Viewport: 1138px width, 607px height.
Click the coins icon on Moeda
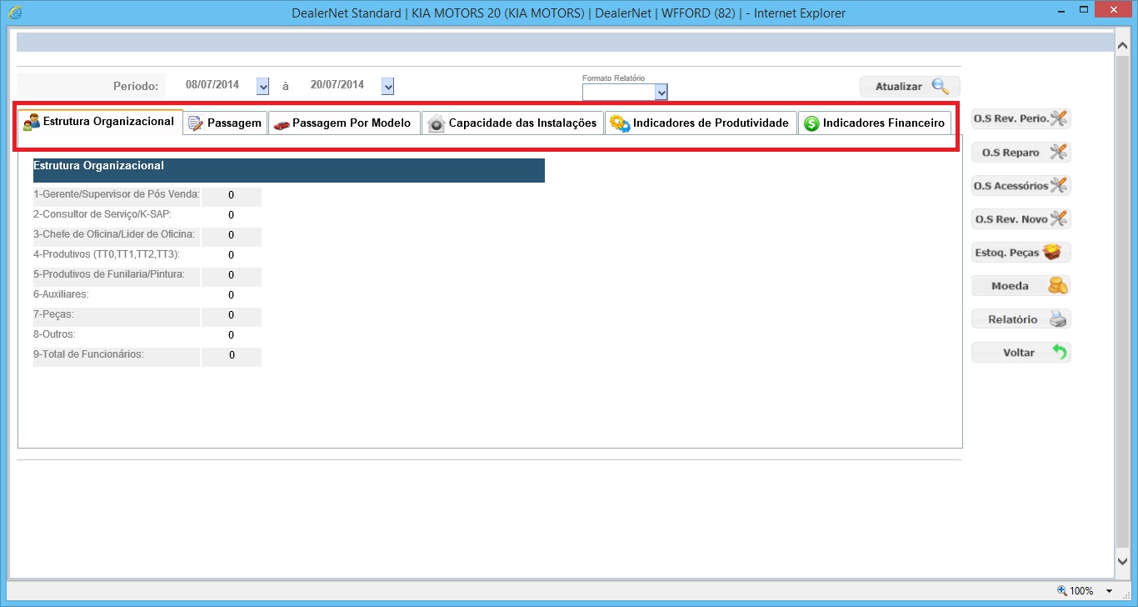coord(1057,285)
